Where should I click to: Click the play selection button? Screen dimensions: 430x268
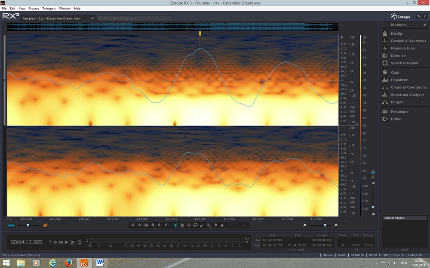[73, 242]
